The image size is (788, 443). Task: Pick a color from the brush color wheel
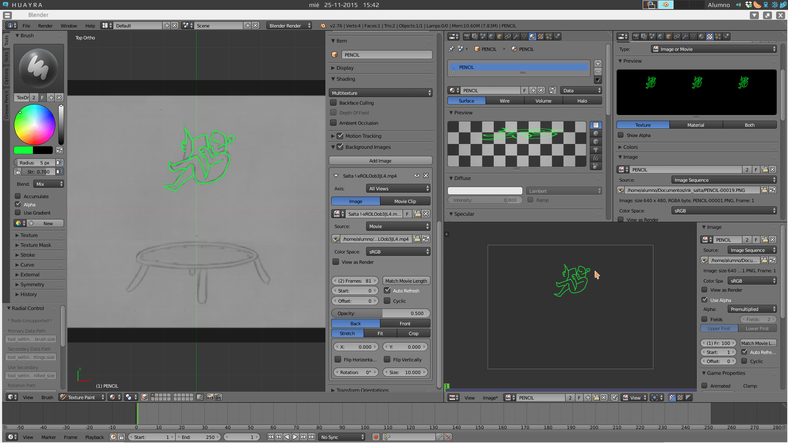tap(35, 124)
